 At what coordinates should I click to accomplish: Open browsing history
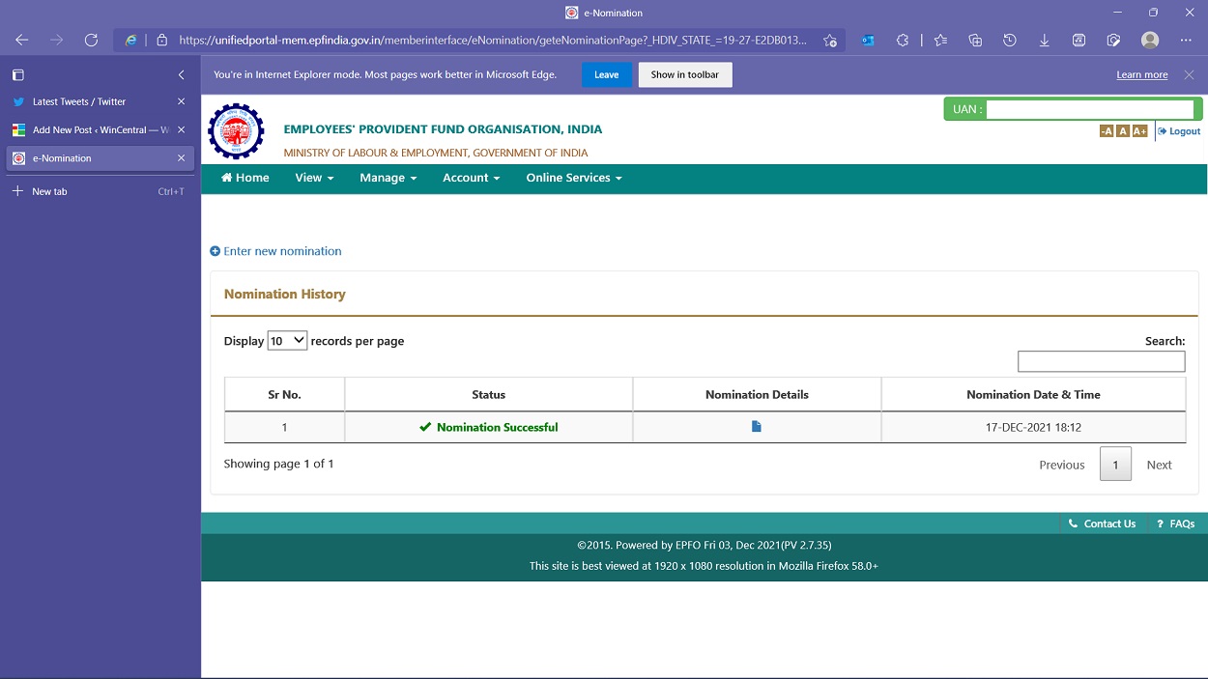[1009, 40]
